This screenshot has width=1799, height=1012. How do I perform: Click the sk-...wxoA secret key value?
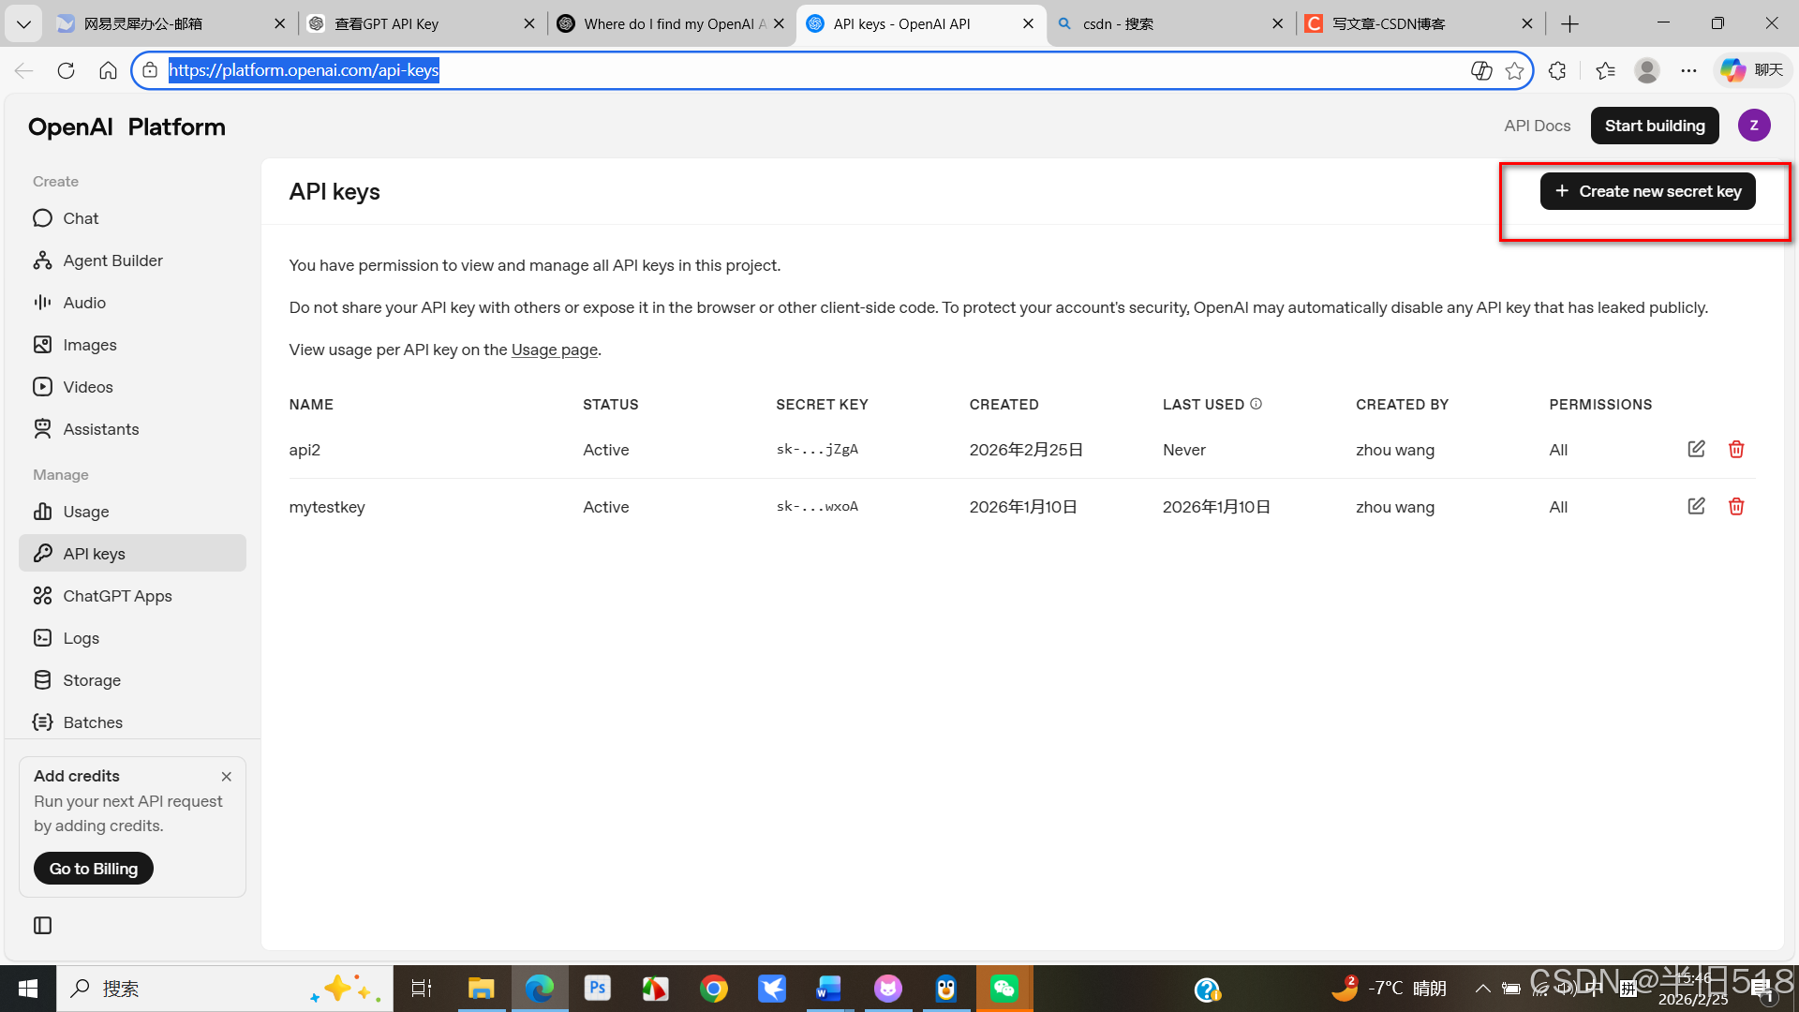click(817, 506)
